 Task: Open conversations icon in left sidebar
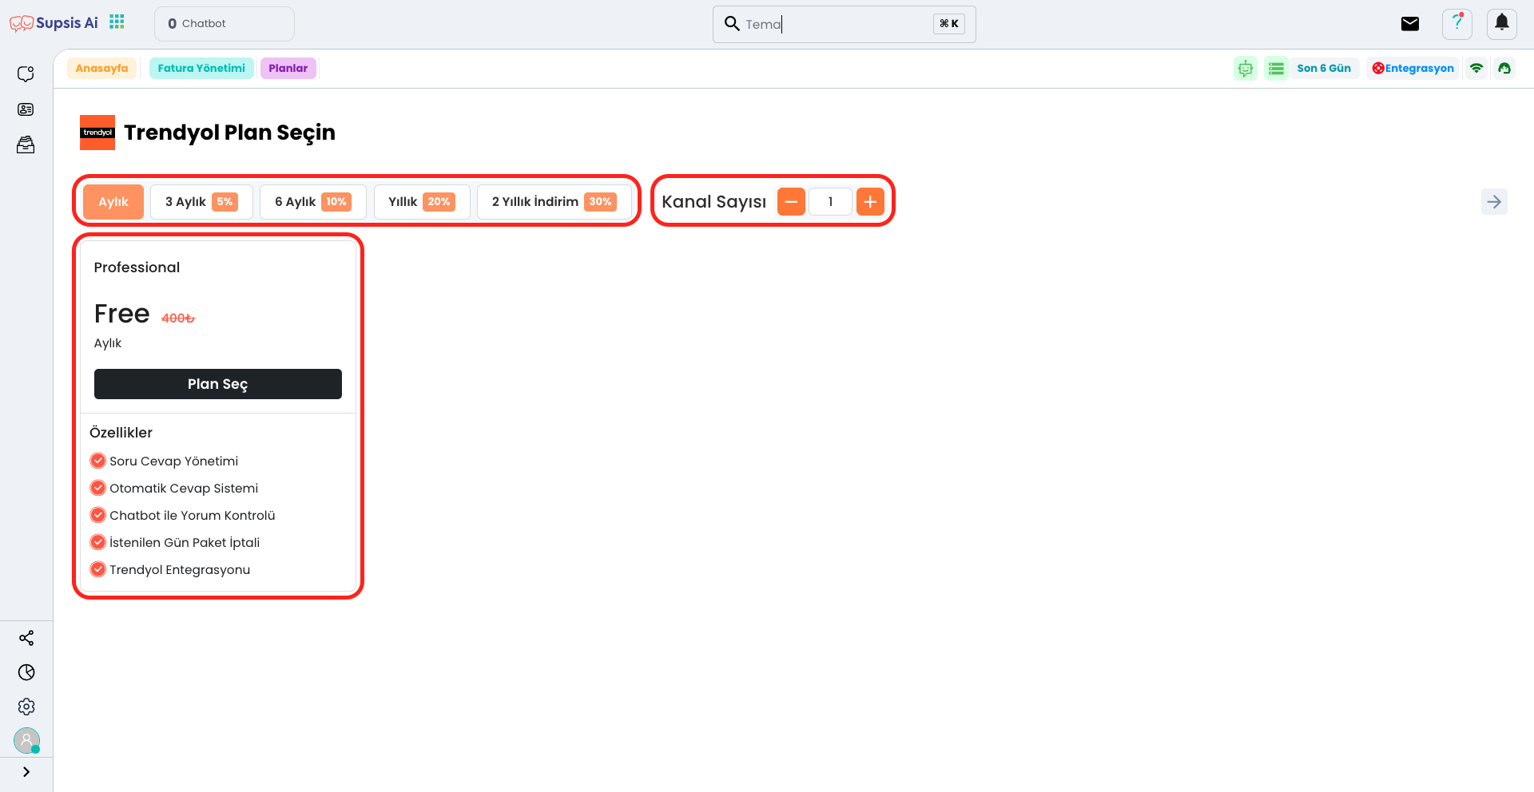[26, 73]
